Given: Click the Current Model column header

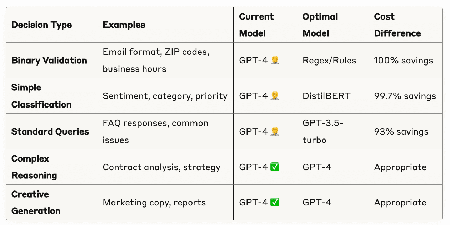Looking at the screenshot, I should pos(256,25).
